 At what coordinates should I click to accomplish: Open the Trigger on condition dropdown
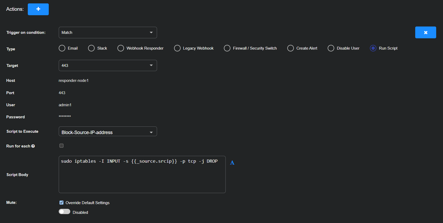click(108, 33)
